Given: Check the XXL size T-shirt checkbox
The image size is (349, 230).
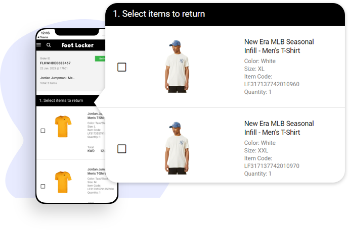Looking at the screenshot, I should pos(121,149).
